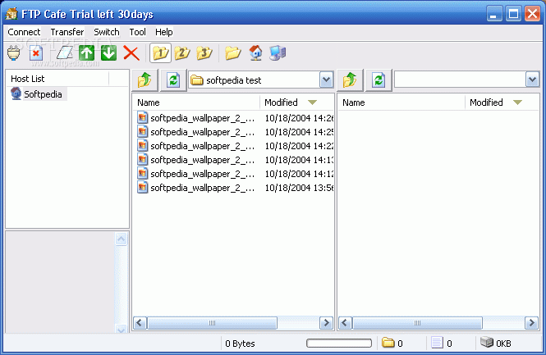Click the right pane path input field
This screenshot has height=355, width=546.
(460, 80)
